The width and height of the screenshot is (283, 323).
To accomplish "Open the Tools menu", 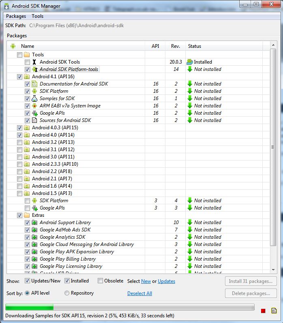I will pos(38,16).
